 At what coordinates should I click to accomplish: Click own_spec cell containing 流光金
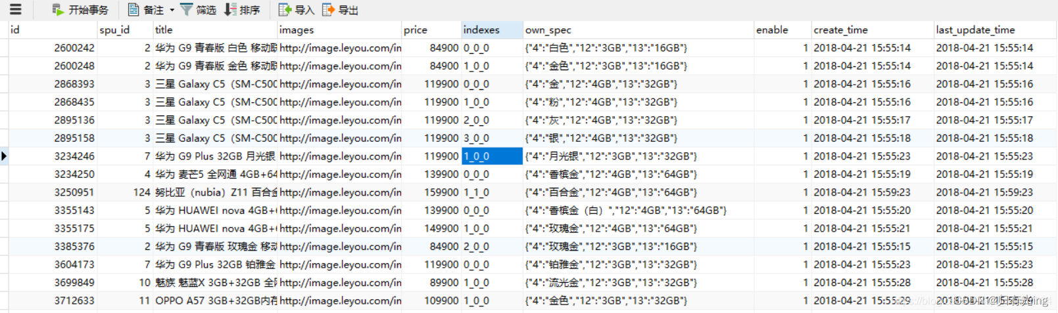[x=638, y=282]
